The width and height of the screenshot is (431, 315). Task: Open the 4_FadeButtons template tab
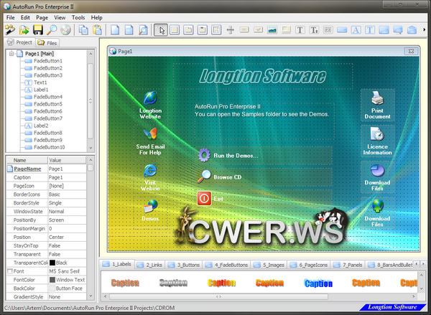225,265
